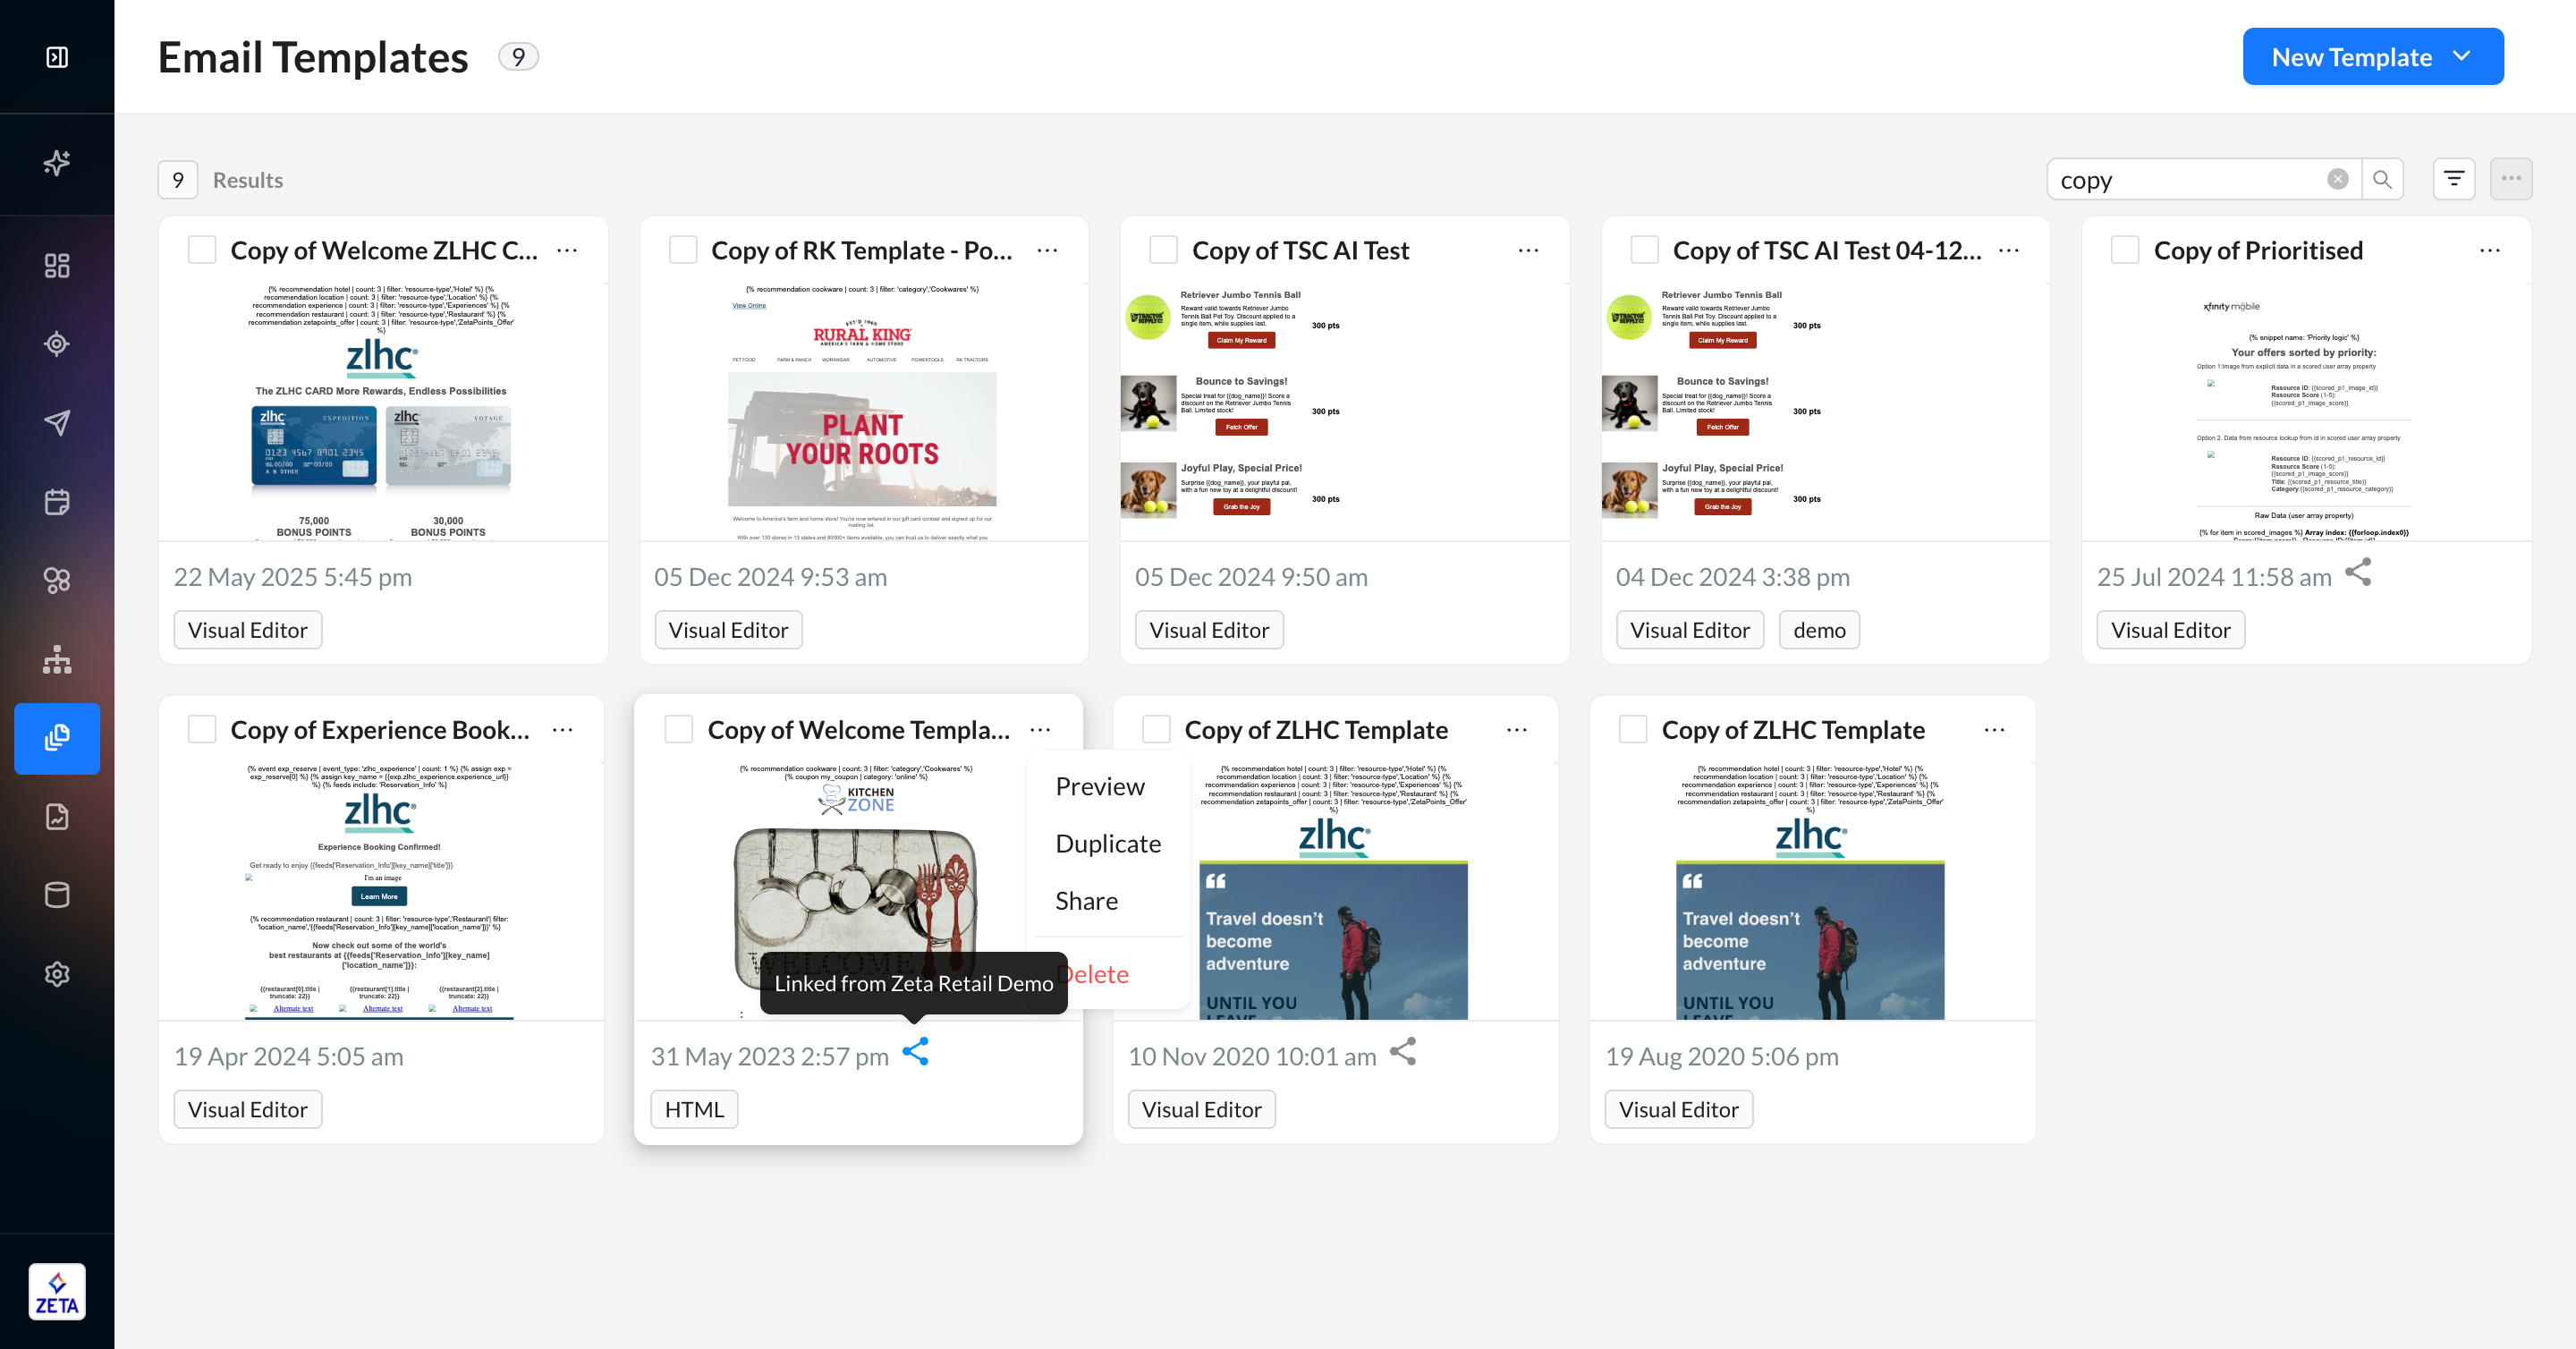Open the calendar icon in sidebar
2576x1349 pixels.
57,501
